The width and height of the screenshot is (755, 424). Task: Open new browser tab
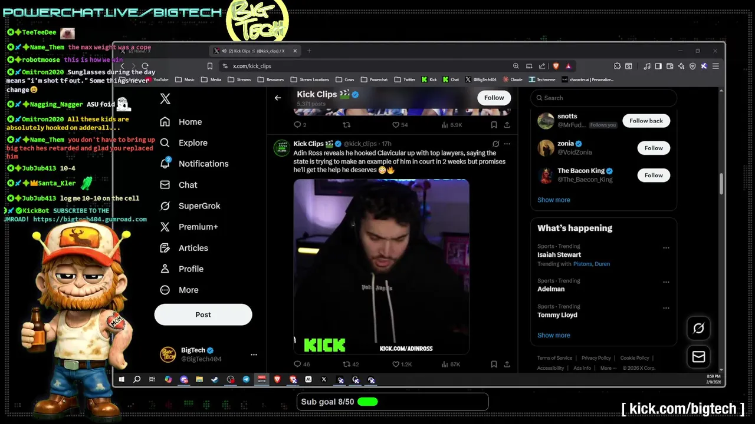pos(309,51)
